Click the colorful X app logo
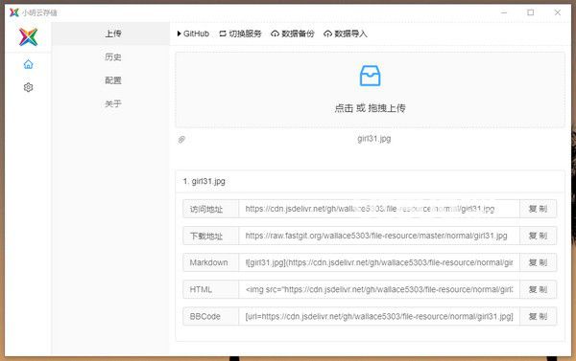 (28, 37)
